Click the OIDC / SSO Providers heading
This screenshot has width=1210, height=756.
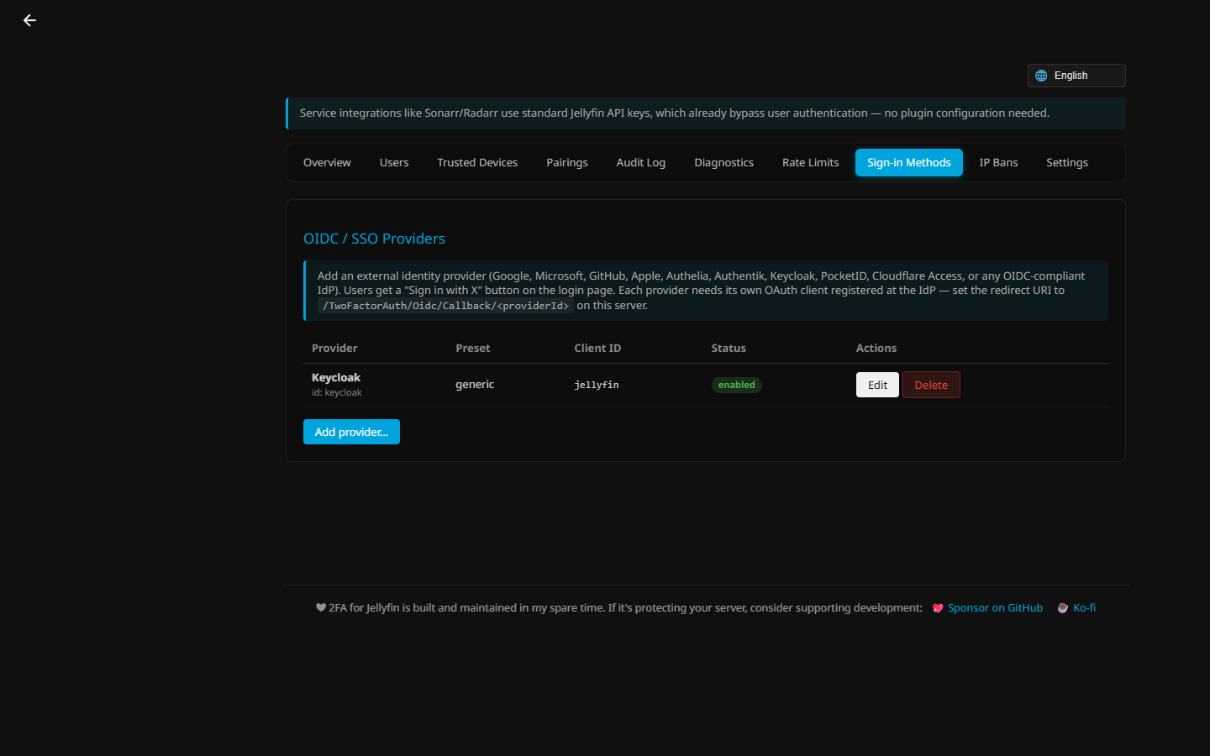pos(374,239)
